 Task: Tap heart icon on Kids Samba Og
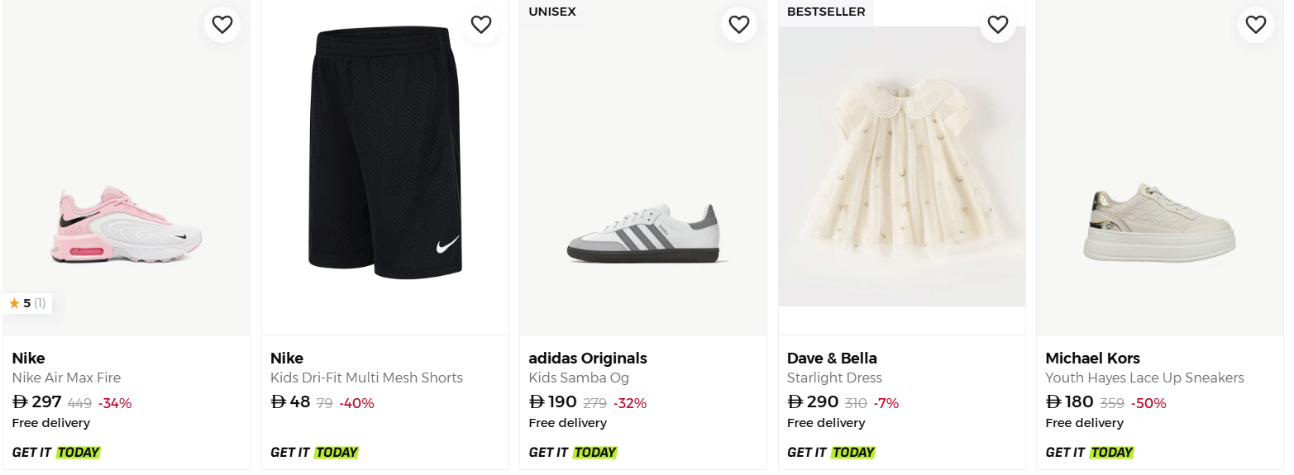click(739, 25)
